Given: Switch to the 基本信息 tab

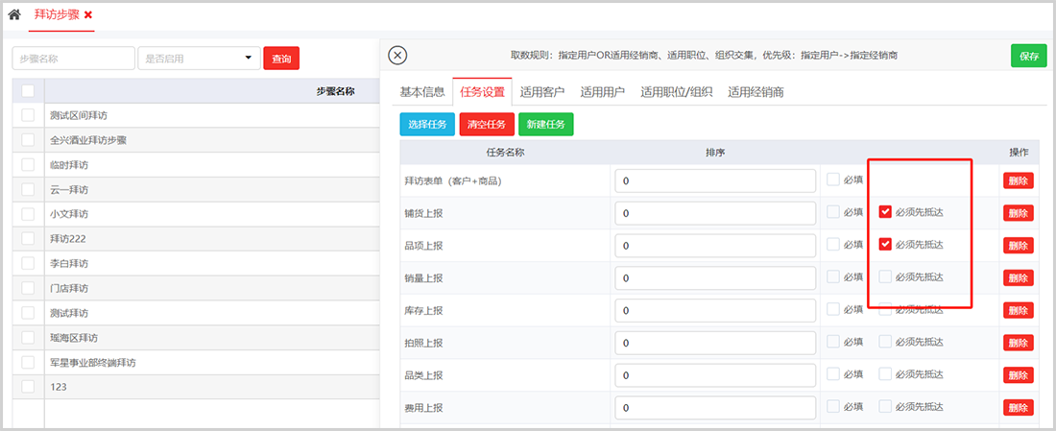Looking at the screenshot, I should (422, 92).
